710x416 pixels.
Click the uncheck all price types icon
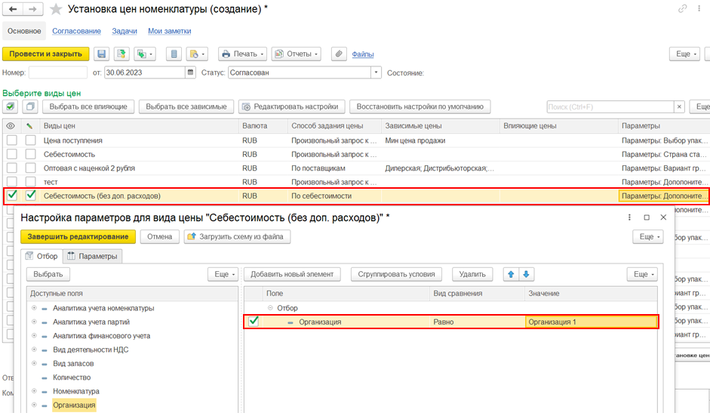(x=29, y=106)
